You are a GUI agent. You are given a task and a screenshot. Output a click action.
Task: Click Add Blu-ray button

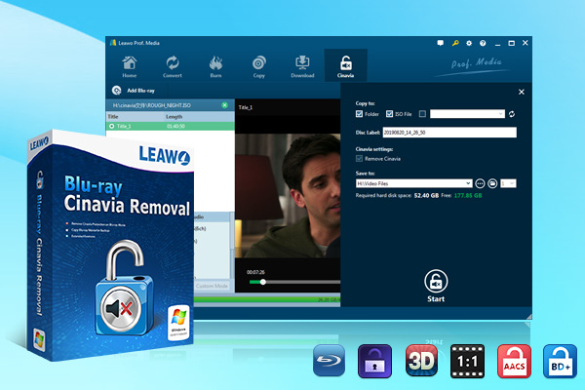click(x=134, y=91)
